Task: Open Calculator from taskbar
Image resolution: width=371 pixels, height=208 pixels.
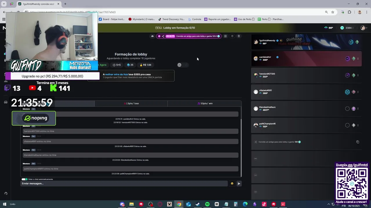Action: tap(236, 204)
